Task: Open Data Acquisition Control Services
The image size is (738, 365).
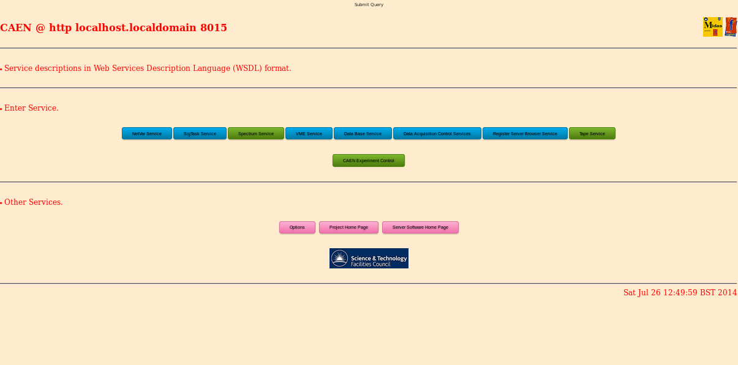Action: tap(437, 133)
